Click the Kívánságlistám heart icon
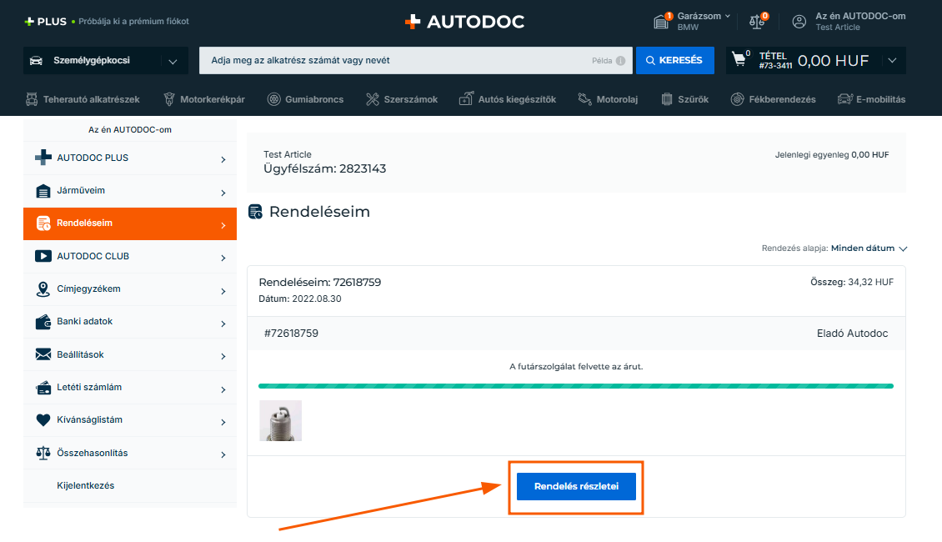The height and width of the screenshot is (542, 942). point(43,420)
